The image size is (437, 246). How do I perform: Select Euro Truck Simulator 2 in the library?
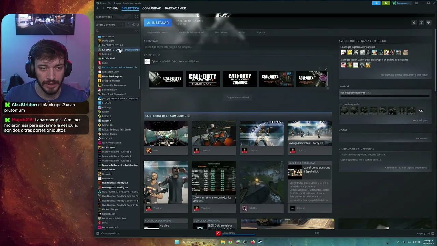coord(114,94)
